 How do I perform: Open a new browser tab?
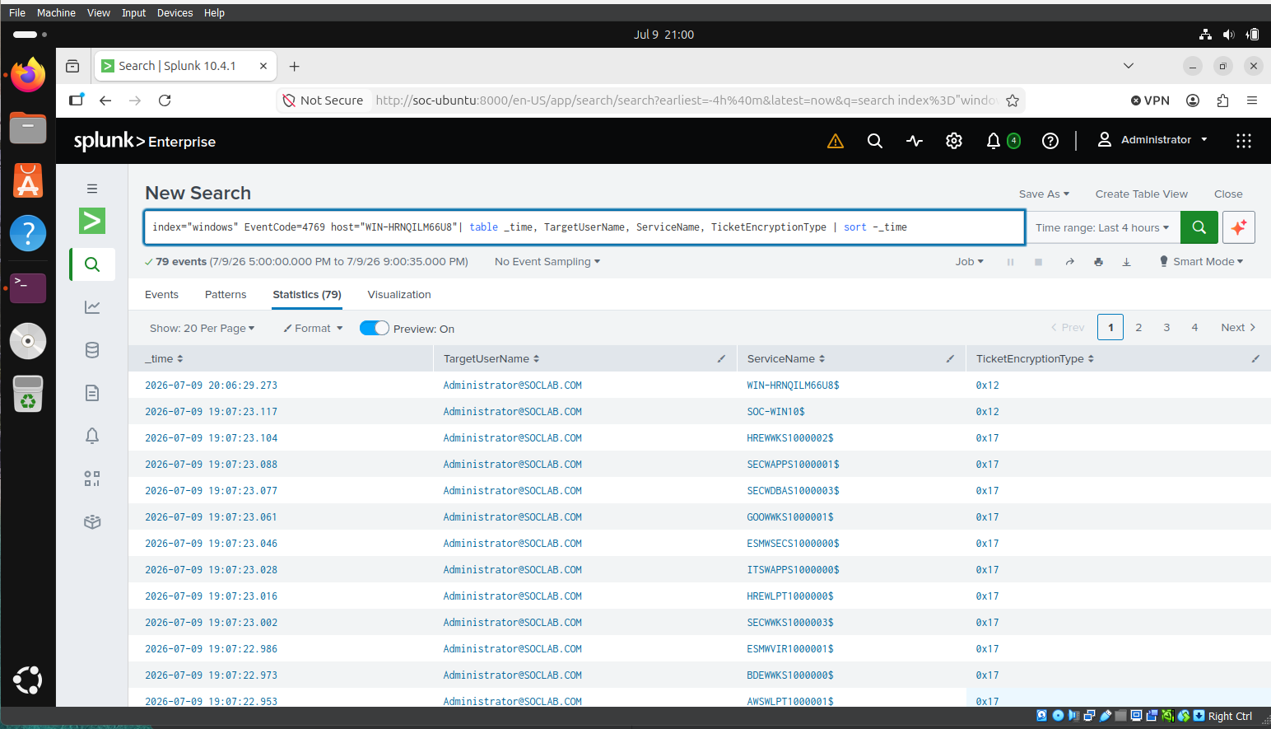click(294, 66)
